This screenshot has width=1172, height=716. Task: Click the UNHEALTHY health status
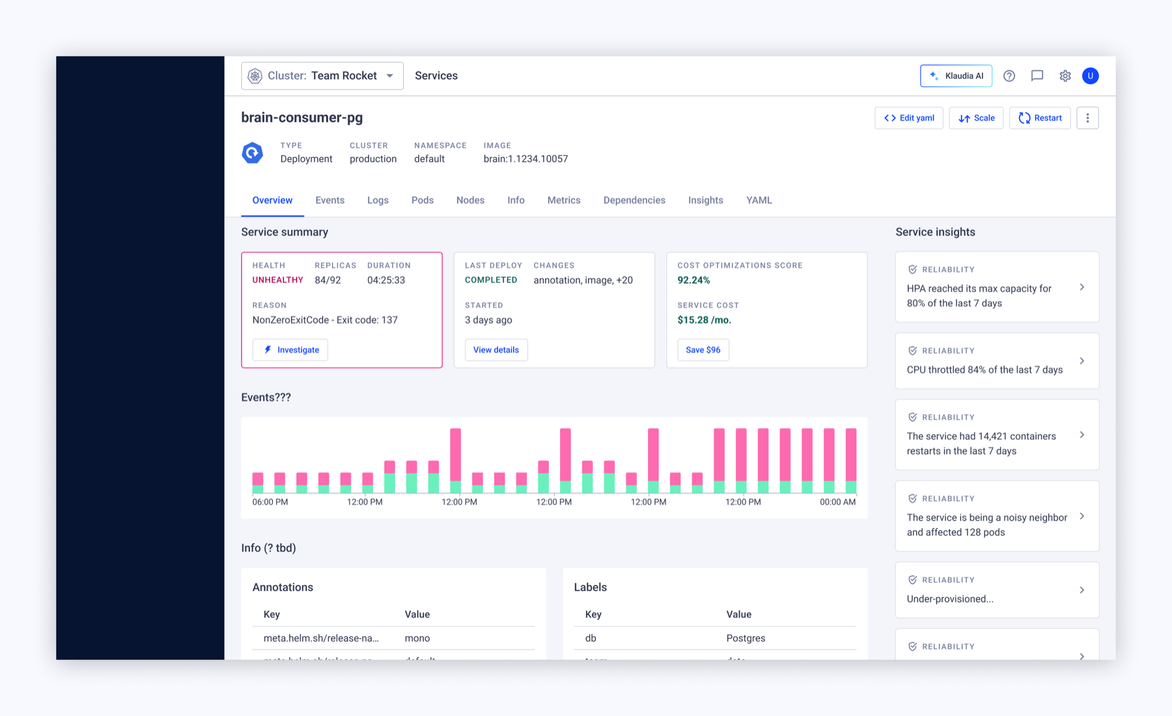277,280
